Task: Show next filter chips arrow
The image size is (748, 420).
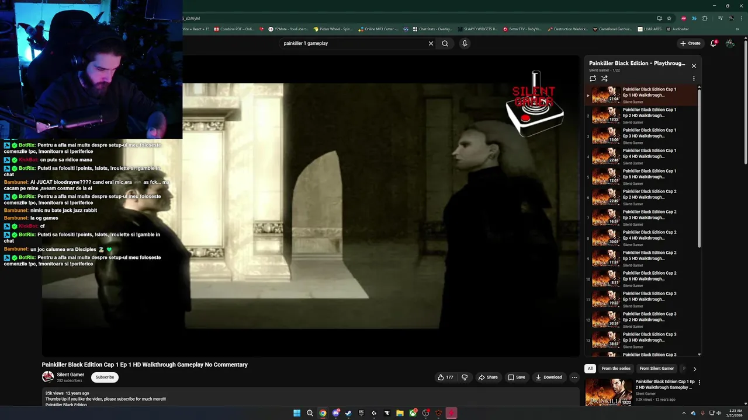Action: click(x=694, y=369)
